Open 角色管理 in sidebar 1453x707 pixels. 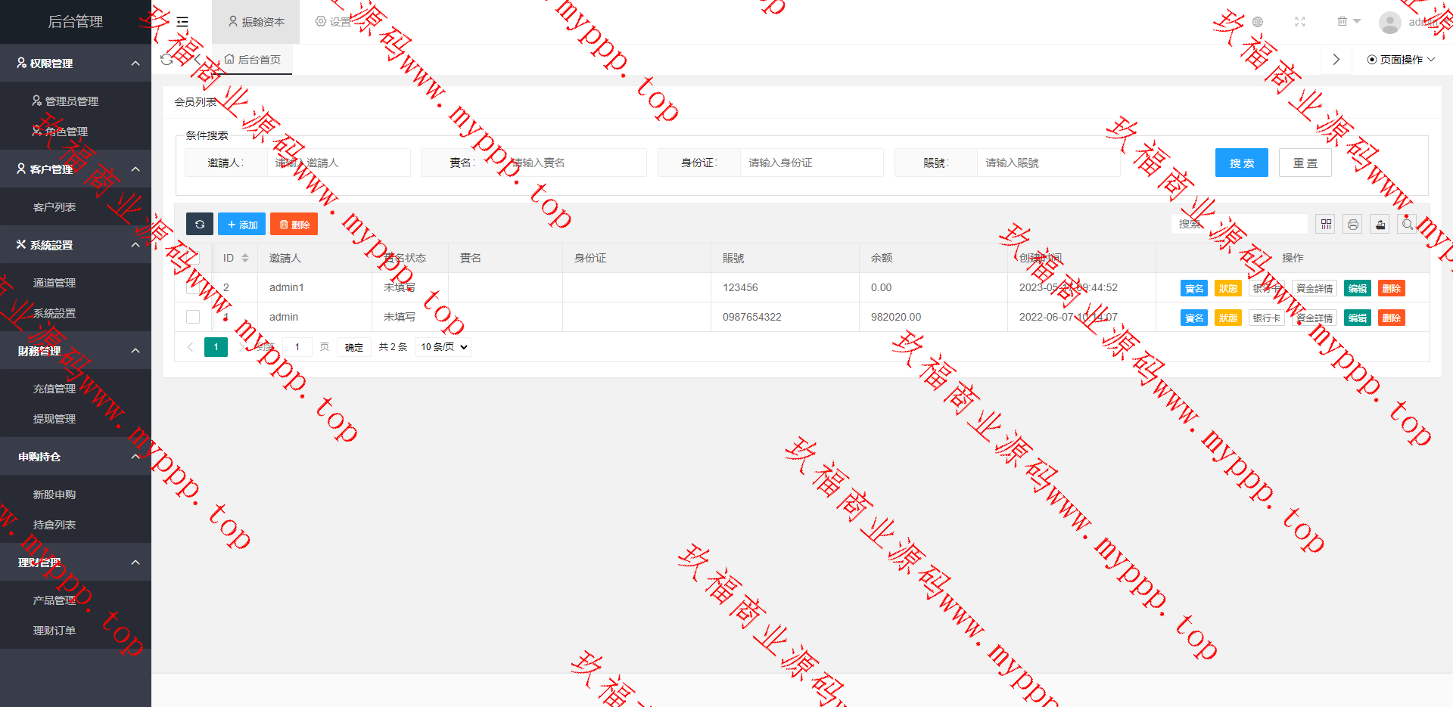[76, 131]
